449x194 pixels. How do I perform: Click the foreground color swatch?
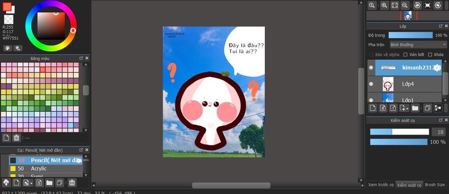[6, 7]
